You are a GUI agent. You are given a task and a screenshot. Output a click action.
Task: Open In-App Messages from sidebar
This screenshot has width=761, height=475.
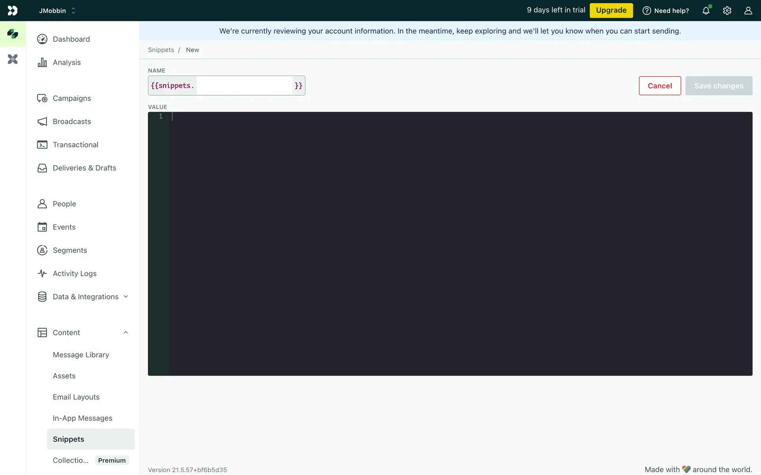pyautogui.click(x=82, y=418)
